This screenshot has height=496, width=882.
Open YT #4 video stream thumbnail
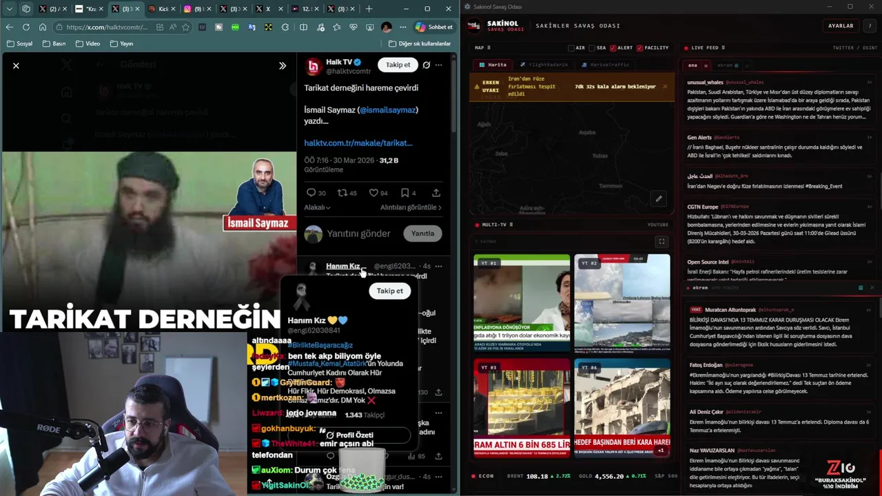pos(622,406)
